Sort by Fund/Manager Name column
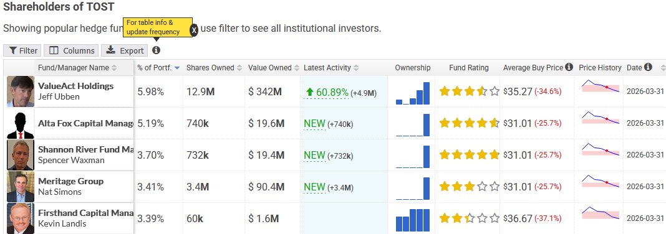 pos(77,68)
